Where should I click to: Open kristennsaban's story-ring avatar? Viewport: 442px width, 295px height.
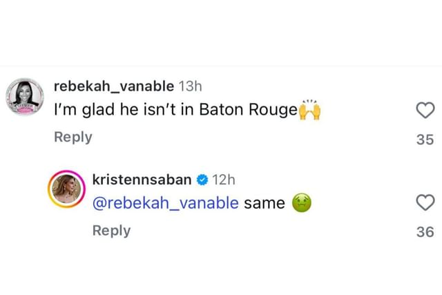click(x=66, y=189)
